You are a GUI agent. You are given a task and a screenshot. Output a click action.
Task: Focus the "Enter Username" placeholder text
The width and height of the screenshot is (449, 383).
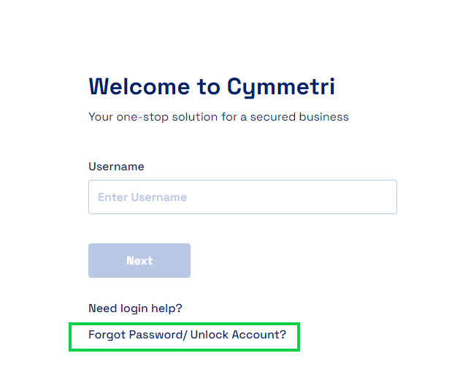(142, 197)
